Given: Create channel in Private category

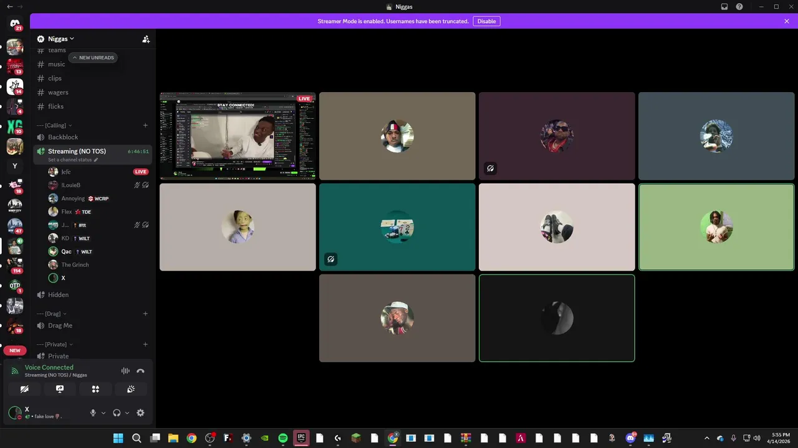Looking at the screenshot, I should (145, 344).
